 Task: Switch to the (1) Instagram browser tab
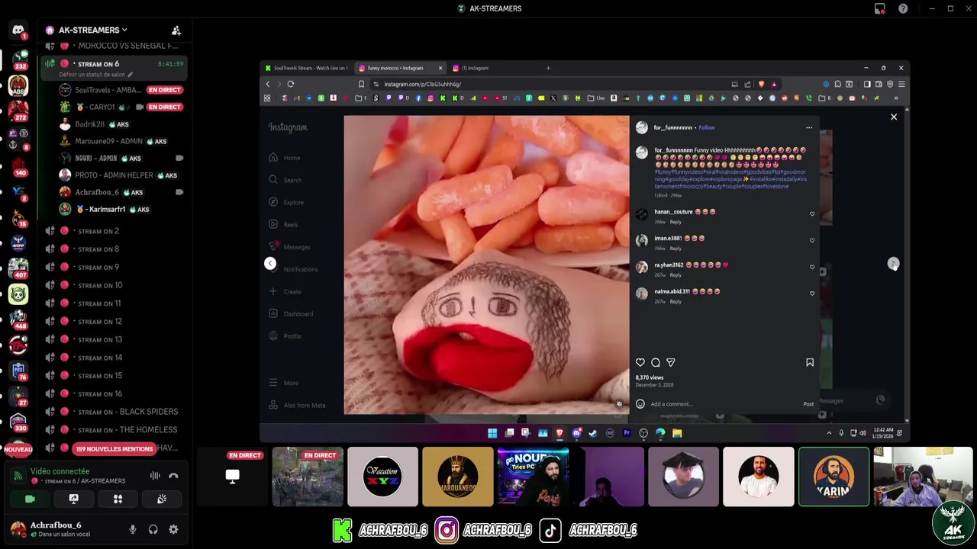pyautogui.click(x=495, y=68)
